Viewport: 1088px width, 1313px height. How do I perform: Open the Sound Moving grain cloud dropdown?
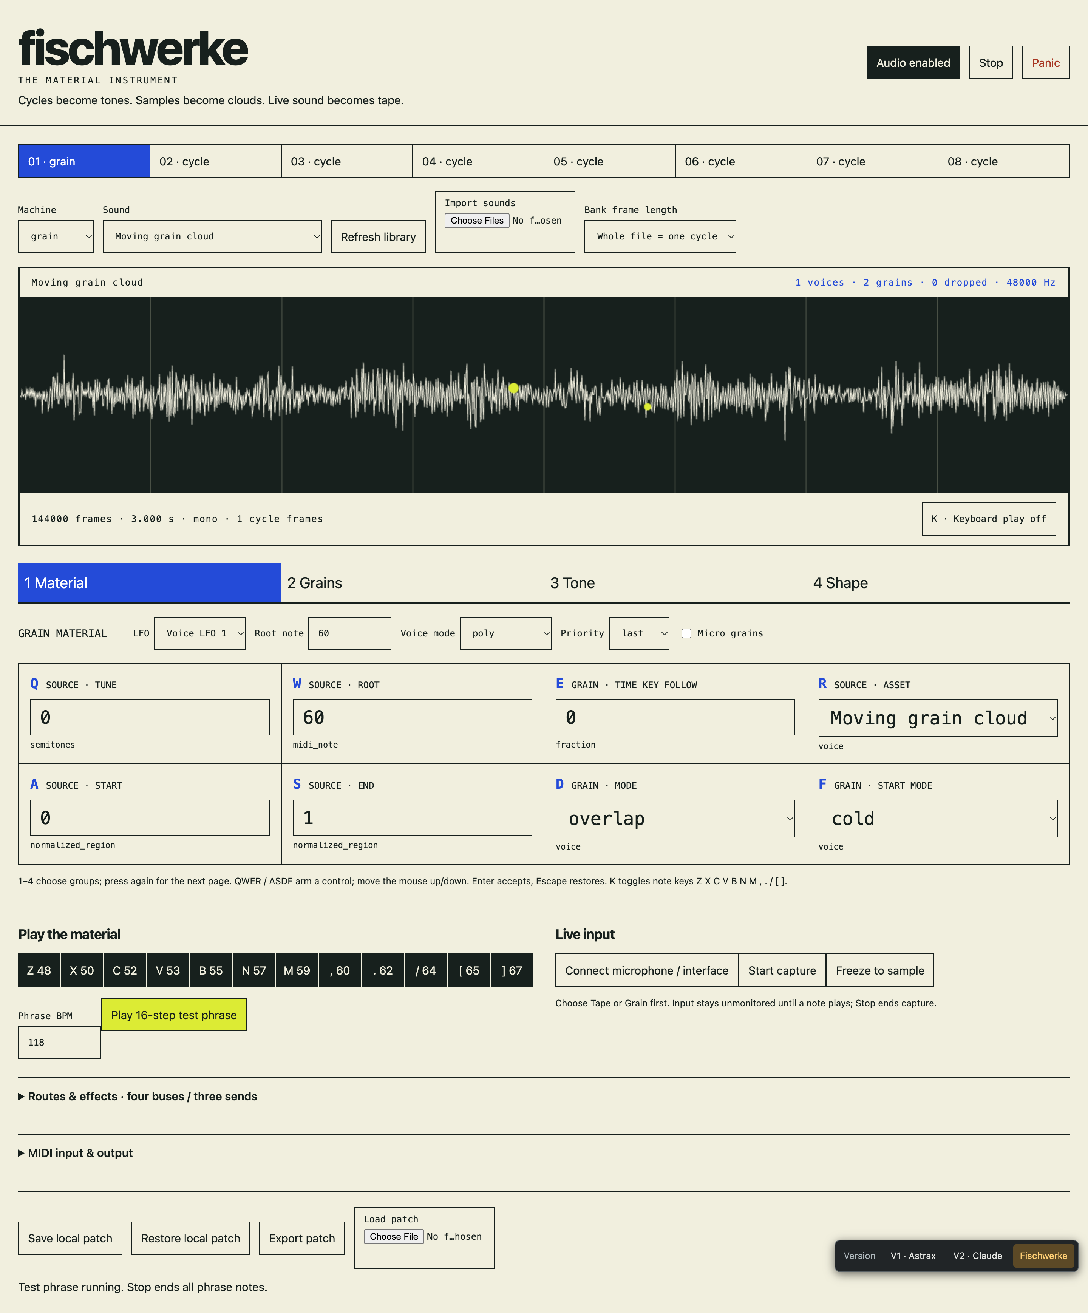(x=212, y=236)
